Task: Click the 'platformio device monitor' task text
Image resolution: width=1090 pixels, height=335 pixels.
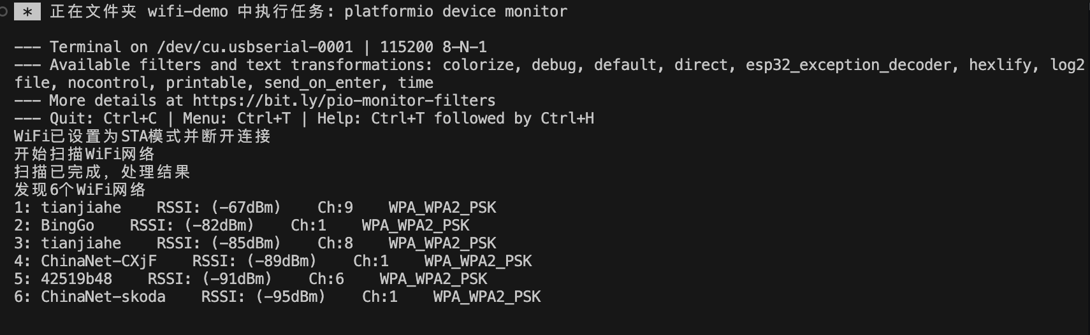Action: click(455, 11)
